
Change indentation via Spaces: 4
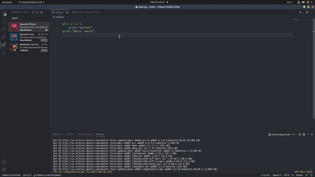[x=277, y=175]
